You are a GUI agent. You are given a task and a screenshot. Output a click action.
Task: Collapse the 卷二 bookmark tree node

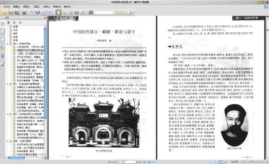[x=7, y=84]
